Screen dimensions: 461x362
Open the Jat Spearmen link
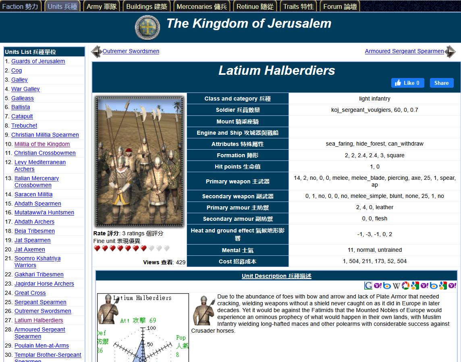[x=33, y=240]
